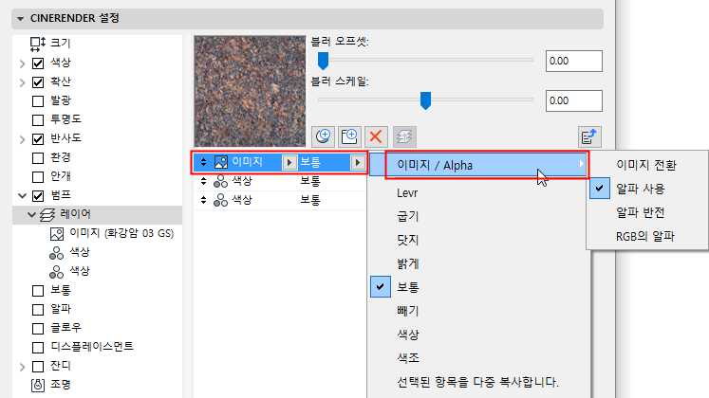Click 선택된 항목을 다중 복사합니다. menu entry

(x=478, y=382)
